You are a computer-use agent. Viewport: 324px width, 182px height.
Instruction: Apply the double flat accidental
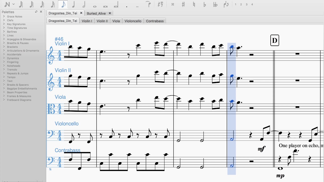pos(215,4)
